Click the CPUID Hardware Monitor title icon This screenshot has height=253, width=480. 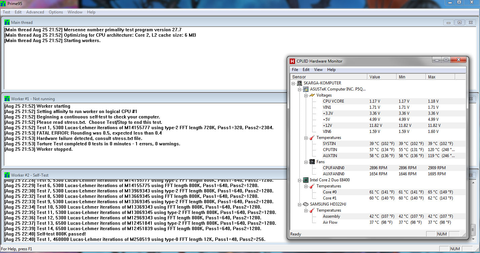point(293,61)
